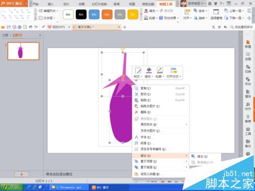Click Group in the opened submenu
The image size is (255, 191).
pos(205,156)
